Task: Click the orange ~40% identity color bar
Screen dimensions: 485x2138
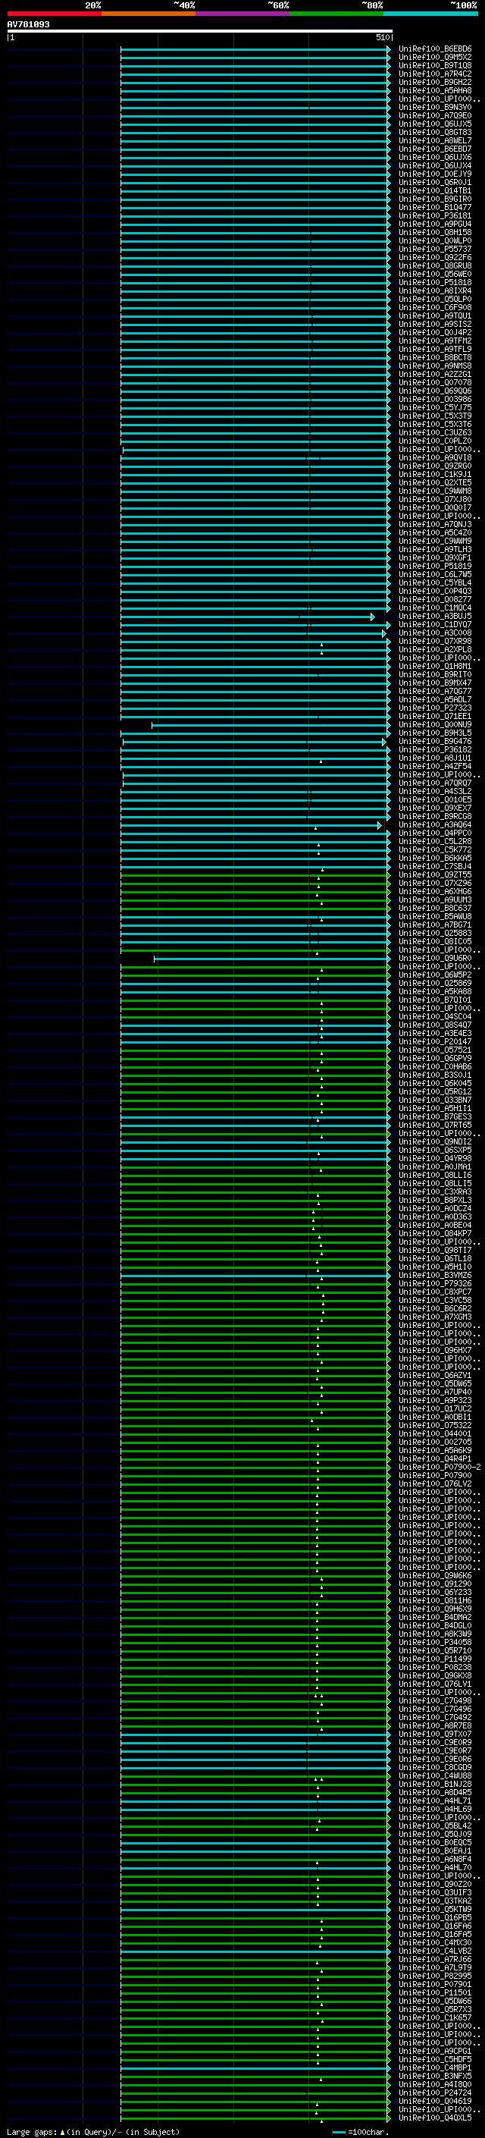Action: tap(149, 14)
